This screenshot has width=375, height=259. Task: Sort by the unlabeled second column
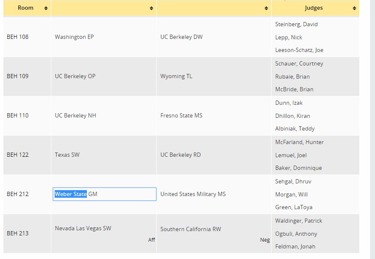[151, 8]
